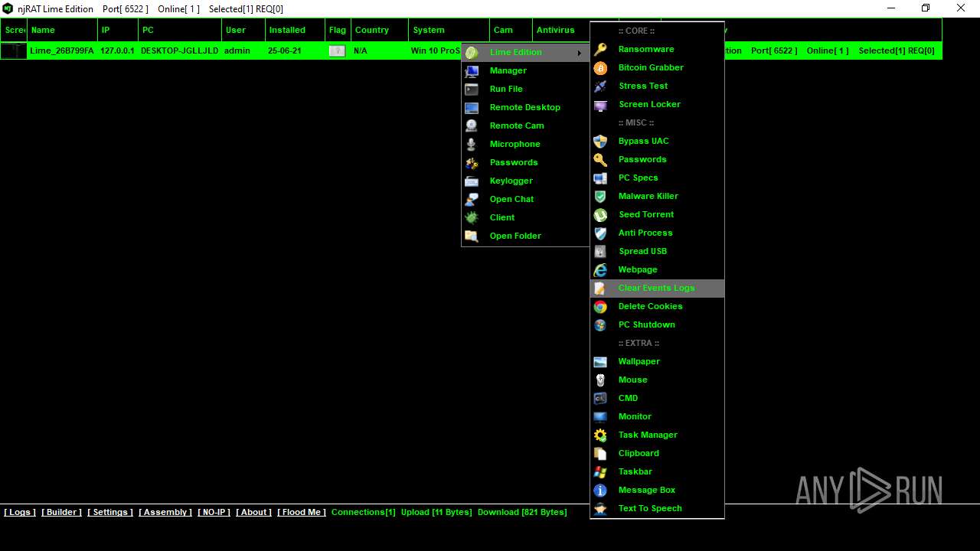Viewport: 980px width, 551px height.
Task: Select Remote Desktop menu entry
Action: point(525,107)
